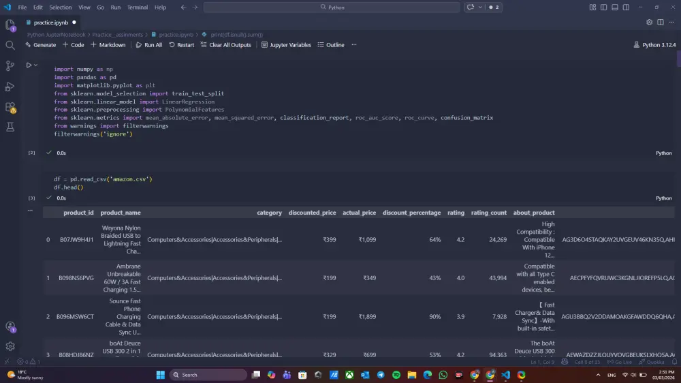Click the product_name column header
The width and height of the screenshot is (681, 383).
click(121, 213)
